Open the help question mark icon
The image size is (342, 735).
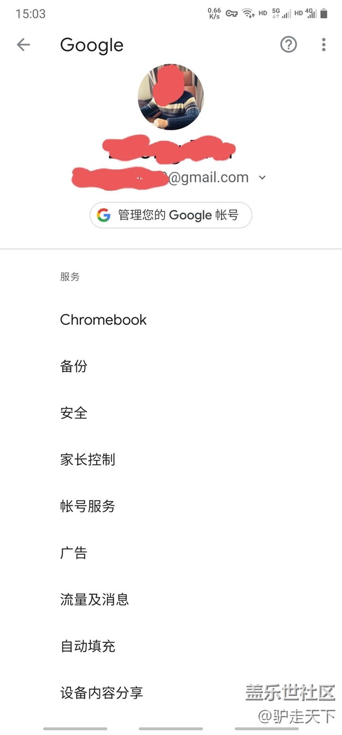pyautogui.click(x=288, y=45)
